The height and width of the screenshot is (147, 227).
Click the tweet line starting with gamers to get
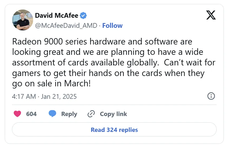coord(108,73)
